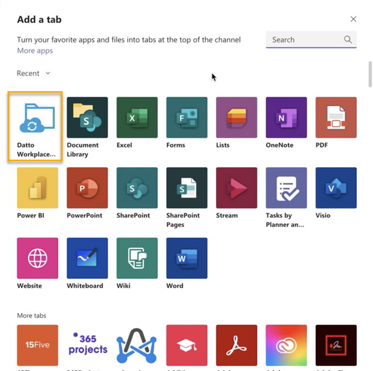Viewport: 373px width, 371px height.
Task: Click the vertical scrollbar thumb
Action: [370, 74]
